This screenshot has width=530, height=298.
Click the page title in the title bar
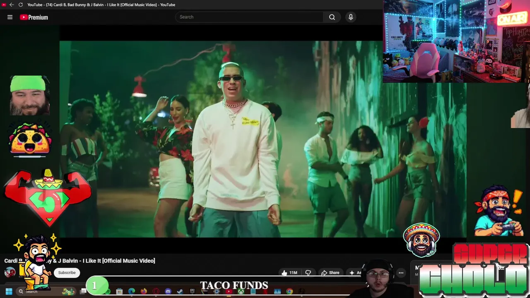click(101, 5)
